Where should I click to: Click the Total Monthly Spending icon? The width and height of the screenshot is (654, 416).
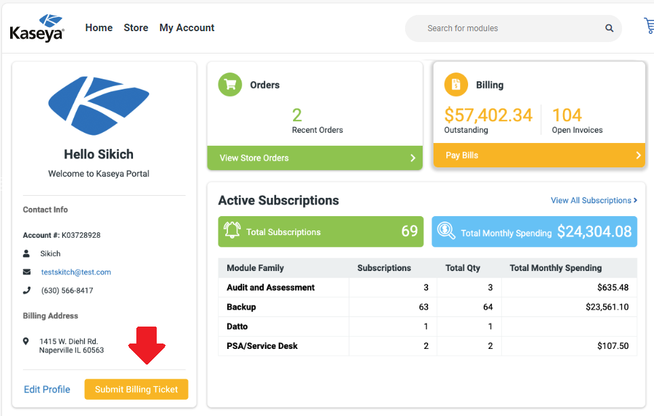point(446,232)
